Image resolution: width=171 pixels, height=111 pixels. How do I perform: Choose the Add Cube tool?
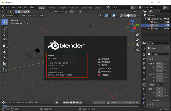tap(5, 70)
